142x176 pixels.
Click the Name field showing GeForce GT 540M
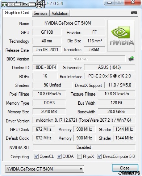[69, 23]
